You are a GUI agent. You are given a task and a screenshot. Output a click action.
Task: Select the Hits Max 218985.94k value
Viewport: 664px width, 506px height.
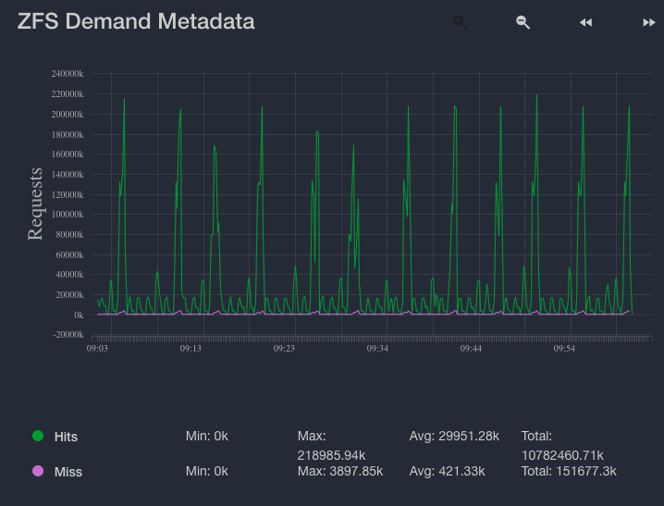pyautogui.click(x=332, y=446)
